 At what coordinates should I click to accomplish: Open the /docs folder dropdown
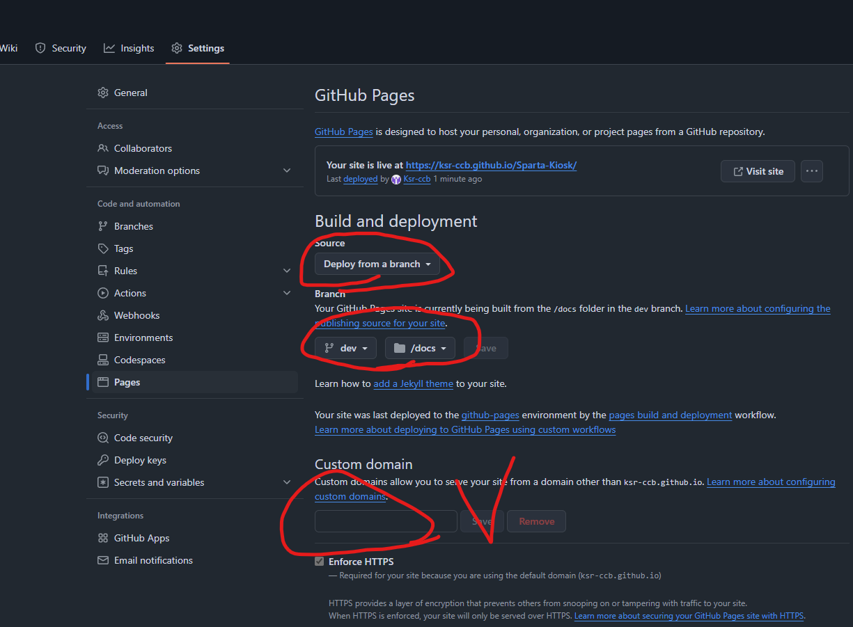point(421,348)
